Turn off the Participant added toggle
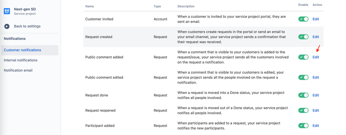 click(303, 126)
